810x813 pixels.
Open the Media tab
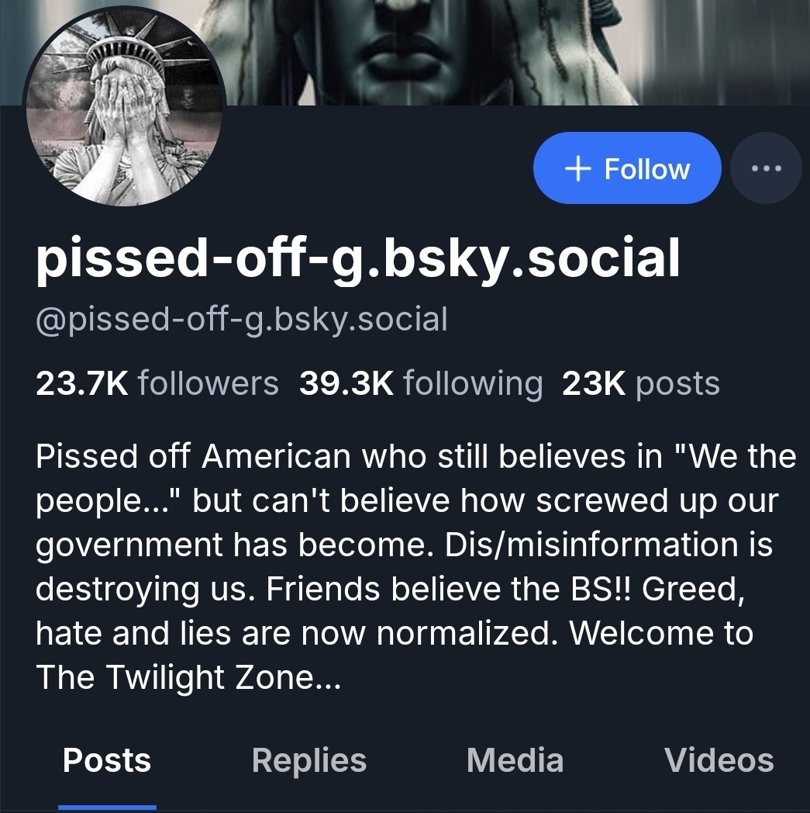coord(515,760)
